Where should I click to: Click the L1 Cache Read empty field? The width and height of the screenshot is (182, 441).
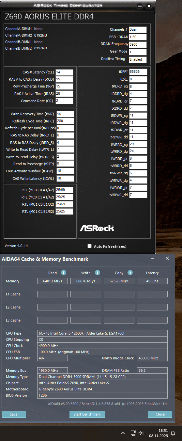(x=53, y=294)
